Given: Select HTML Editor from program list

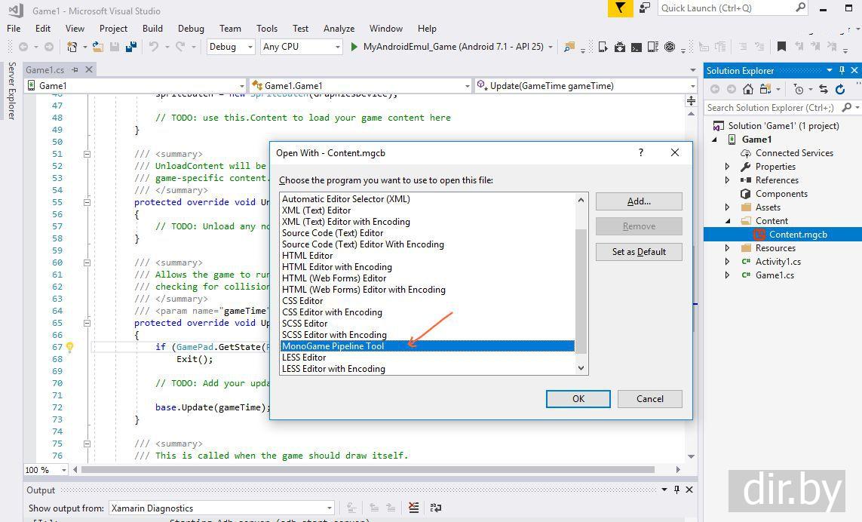Looking at the screenshot, I should tap(307, 256).
